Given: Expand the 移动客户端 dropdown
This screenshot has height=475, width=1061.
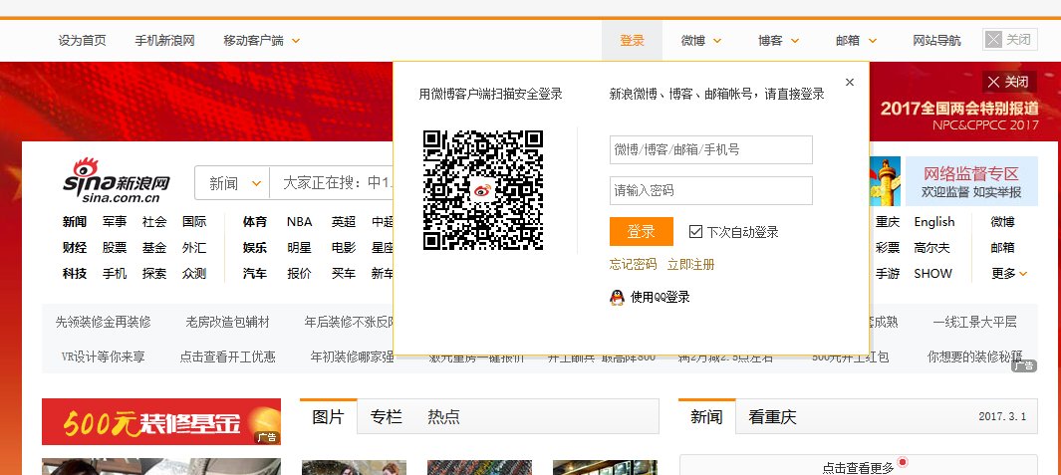Looking at the screenshot, I should [x=296, y=41].
